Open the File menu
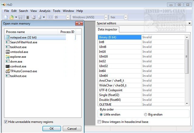 coord(7,11)
